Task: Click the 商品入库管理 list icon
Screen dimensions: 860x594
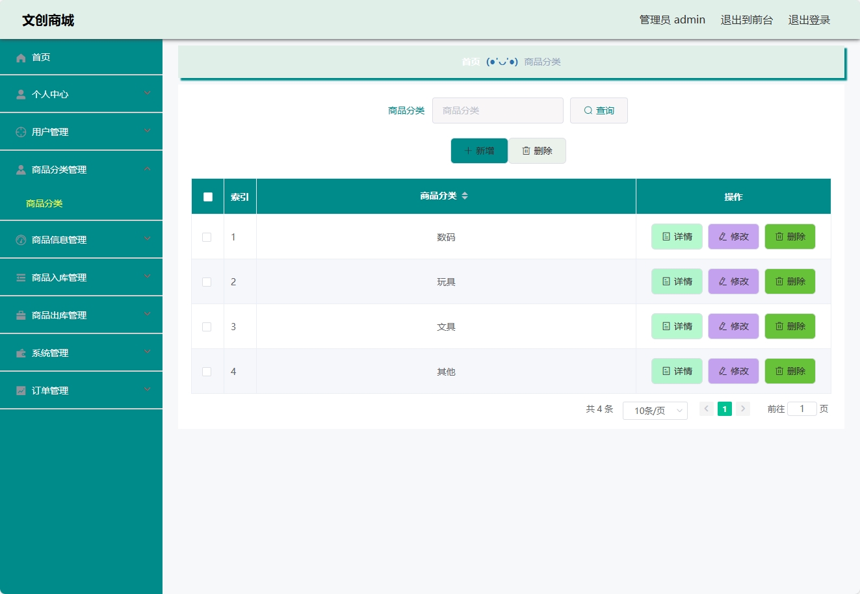Action: tap(20, 277)
